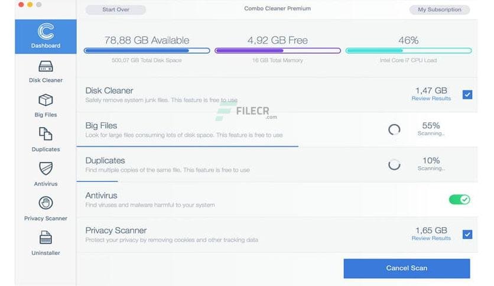
Task: Click the 1,65 GB result value
Action: click(431, 230)
